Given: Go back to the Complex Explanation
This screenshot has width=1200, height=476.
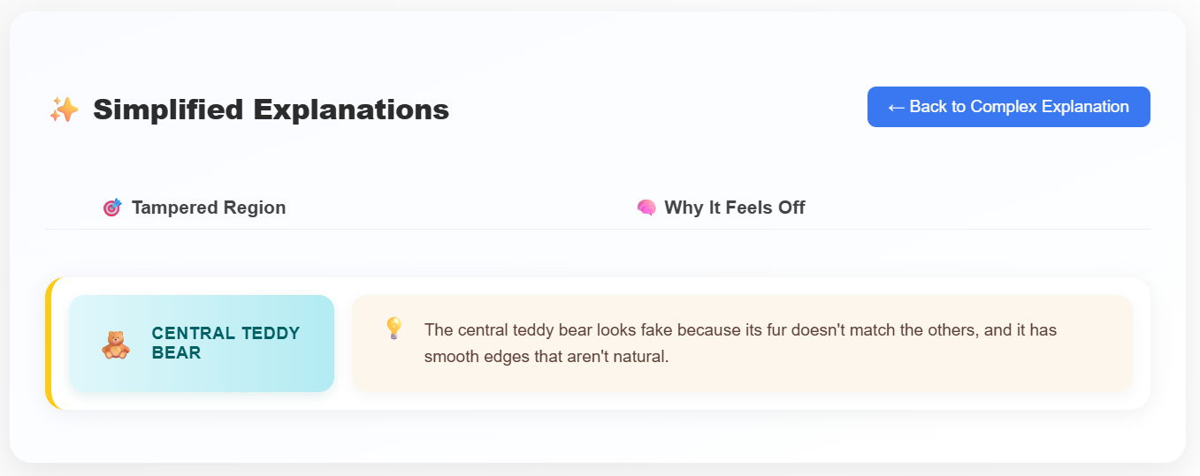Looking at the screenshot, I should 1008,107.
